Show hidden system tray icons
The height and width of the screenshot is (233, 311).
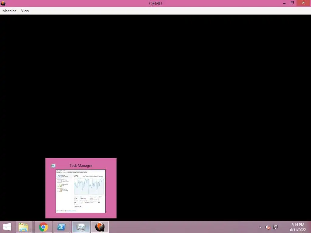click(260, 227)
